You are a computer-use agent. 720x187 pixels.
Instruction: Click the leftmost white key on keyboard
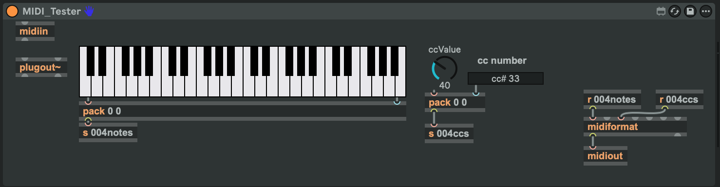(x=85, y=85)
